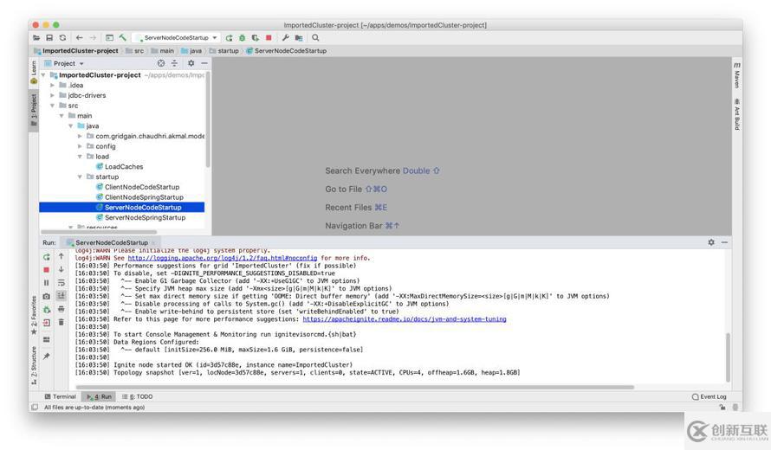The height and width of the screenshot is (450, 771).
Task: Click the up arrow in the console gutter
Action: [61, 256]
